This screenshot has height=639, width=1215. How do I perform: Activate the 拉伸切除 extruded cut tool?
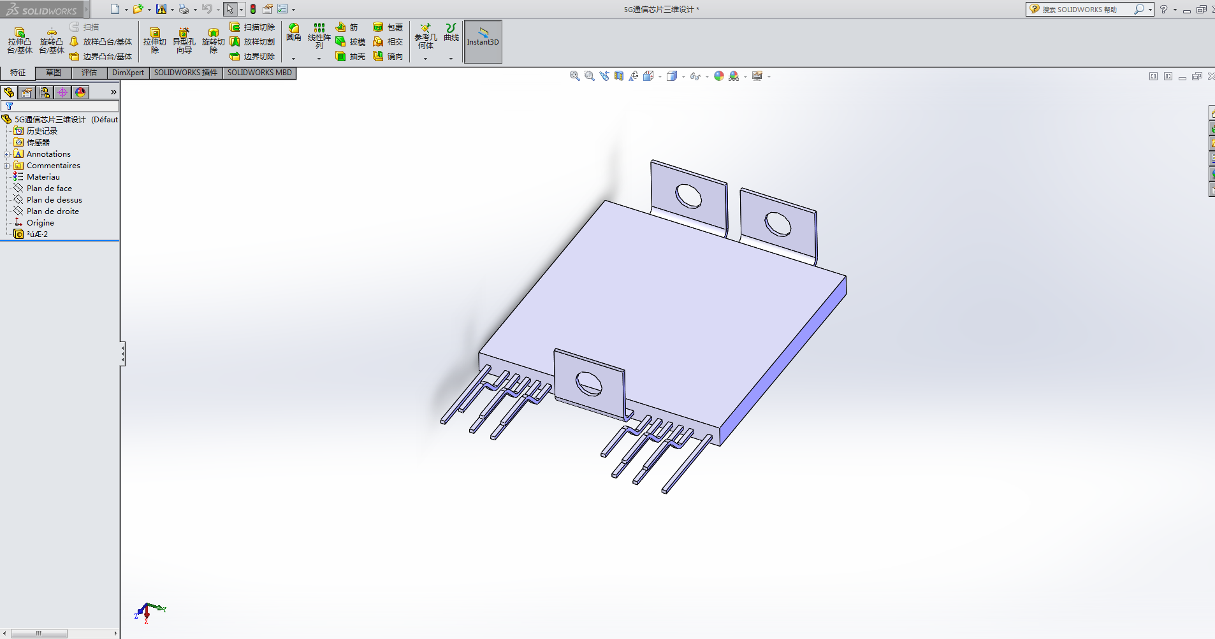coord(154,41)
